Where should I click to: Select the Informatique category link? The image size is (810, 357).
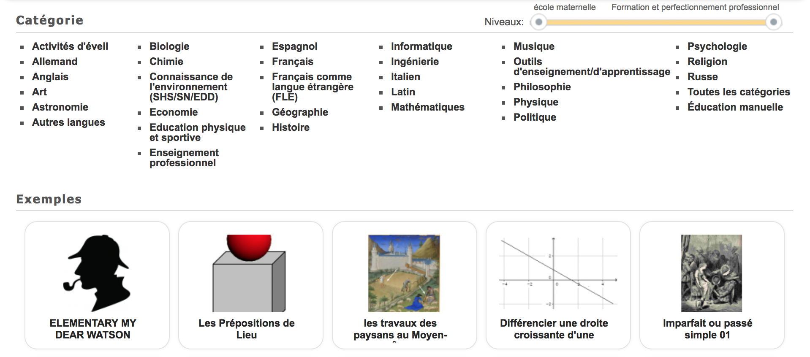click(421, 46)
